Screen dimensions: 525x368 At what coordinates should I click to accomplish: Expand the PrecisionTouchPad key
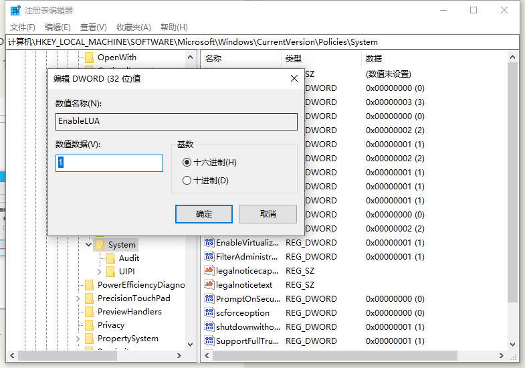point(78,298)
